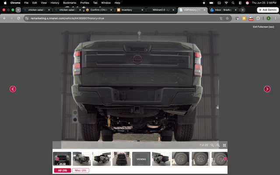Click the Ask Gemini button

click(x=268, y=10)
